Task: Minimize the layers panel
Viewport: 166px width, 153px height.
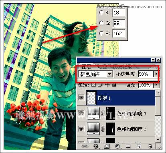Action: (x=153, y=60)
